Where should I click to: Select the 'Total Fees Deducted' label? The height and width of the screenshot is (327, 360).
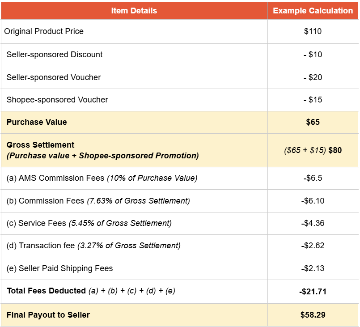click(47, 291)
